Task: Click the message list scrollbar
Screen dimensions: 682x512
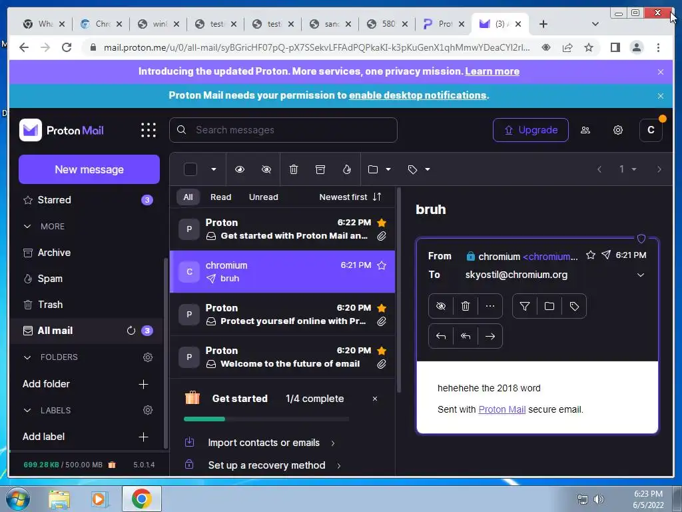Action: [399, 289]
